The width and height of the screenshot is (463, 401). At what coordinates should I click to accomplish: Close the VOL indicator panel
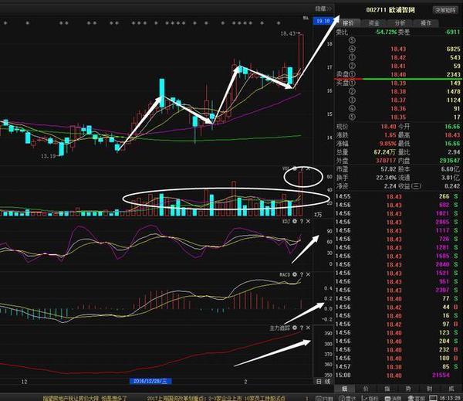coord(308,169)
